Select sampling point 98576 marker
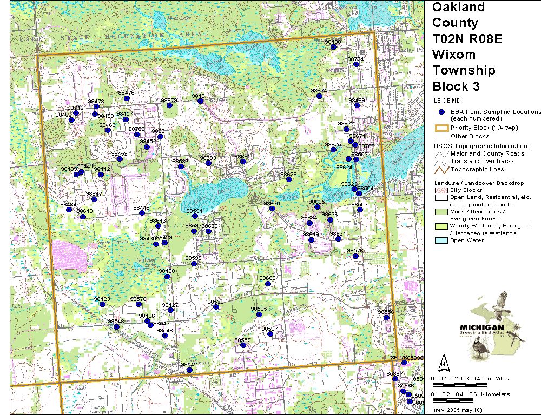The width and height of the screenshot is (541, 415). click(355, 256)
